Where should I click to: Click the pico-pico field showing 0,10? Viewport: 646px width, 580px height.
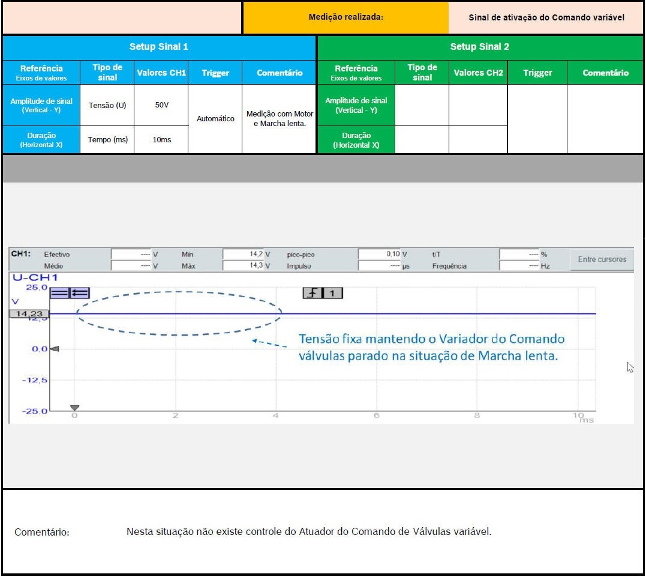(381, 255)
